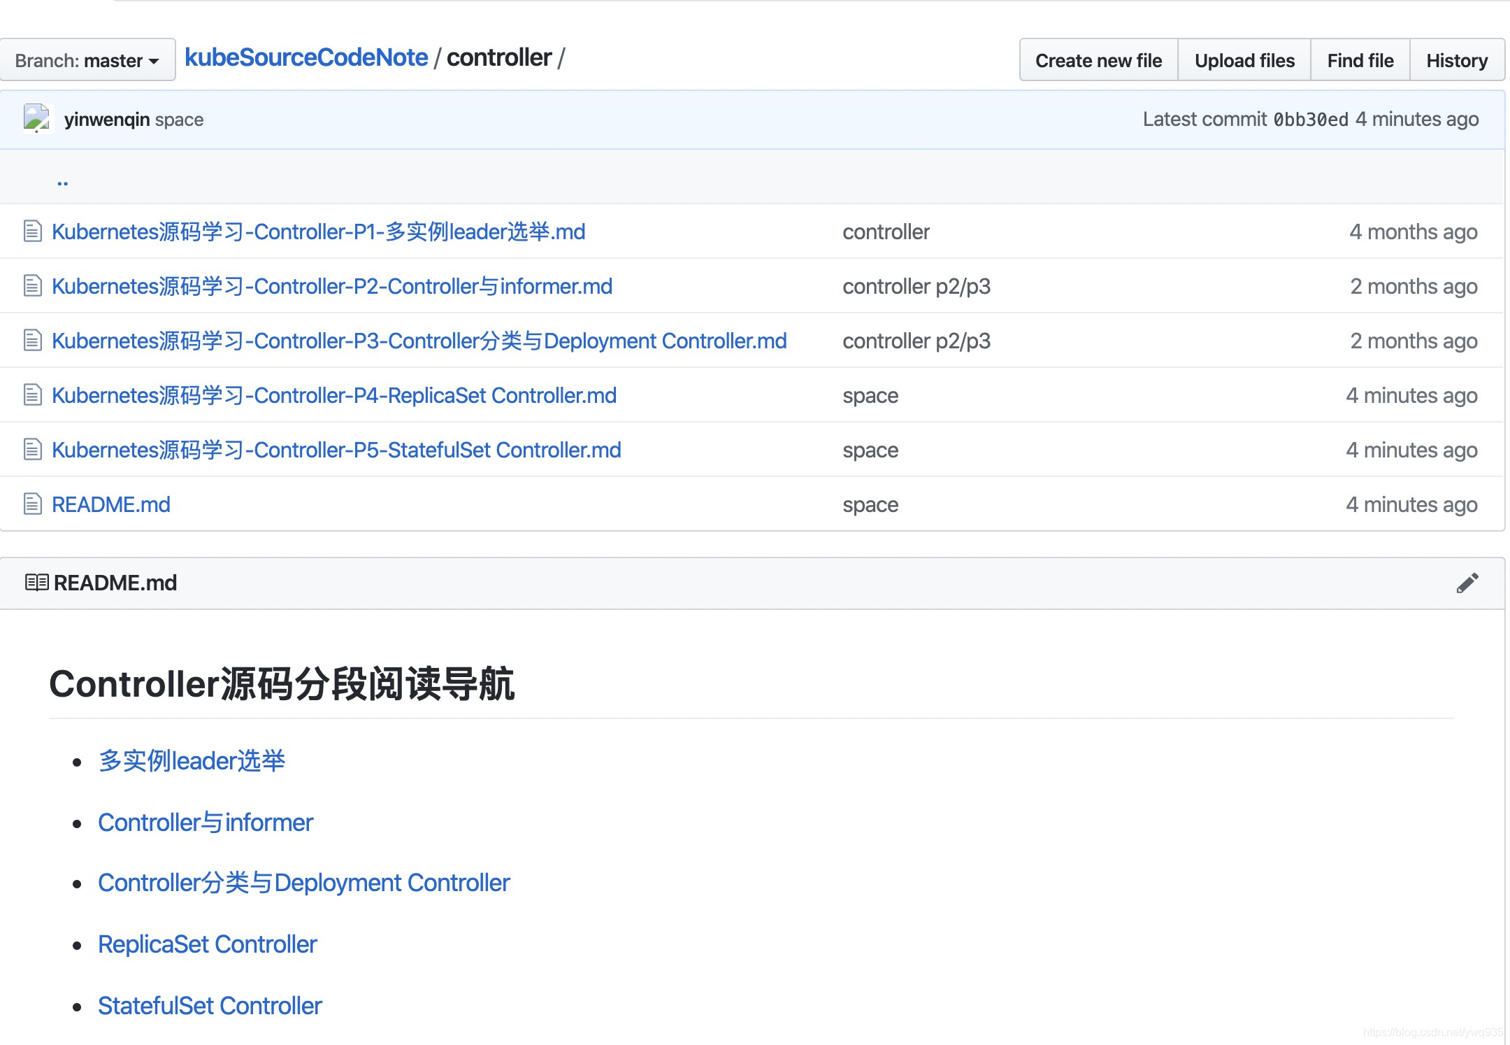Open the 多实例leader选举 README link
Image resolution: width=1510 pixels, height=1045 pixels.
tap(192, 761)
